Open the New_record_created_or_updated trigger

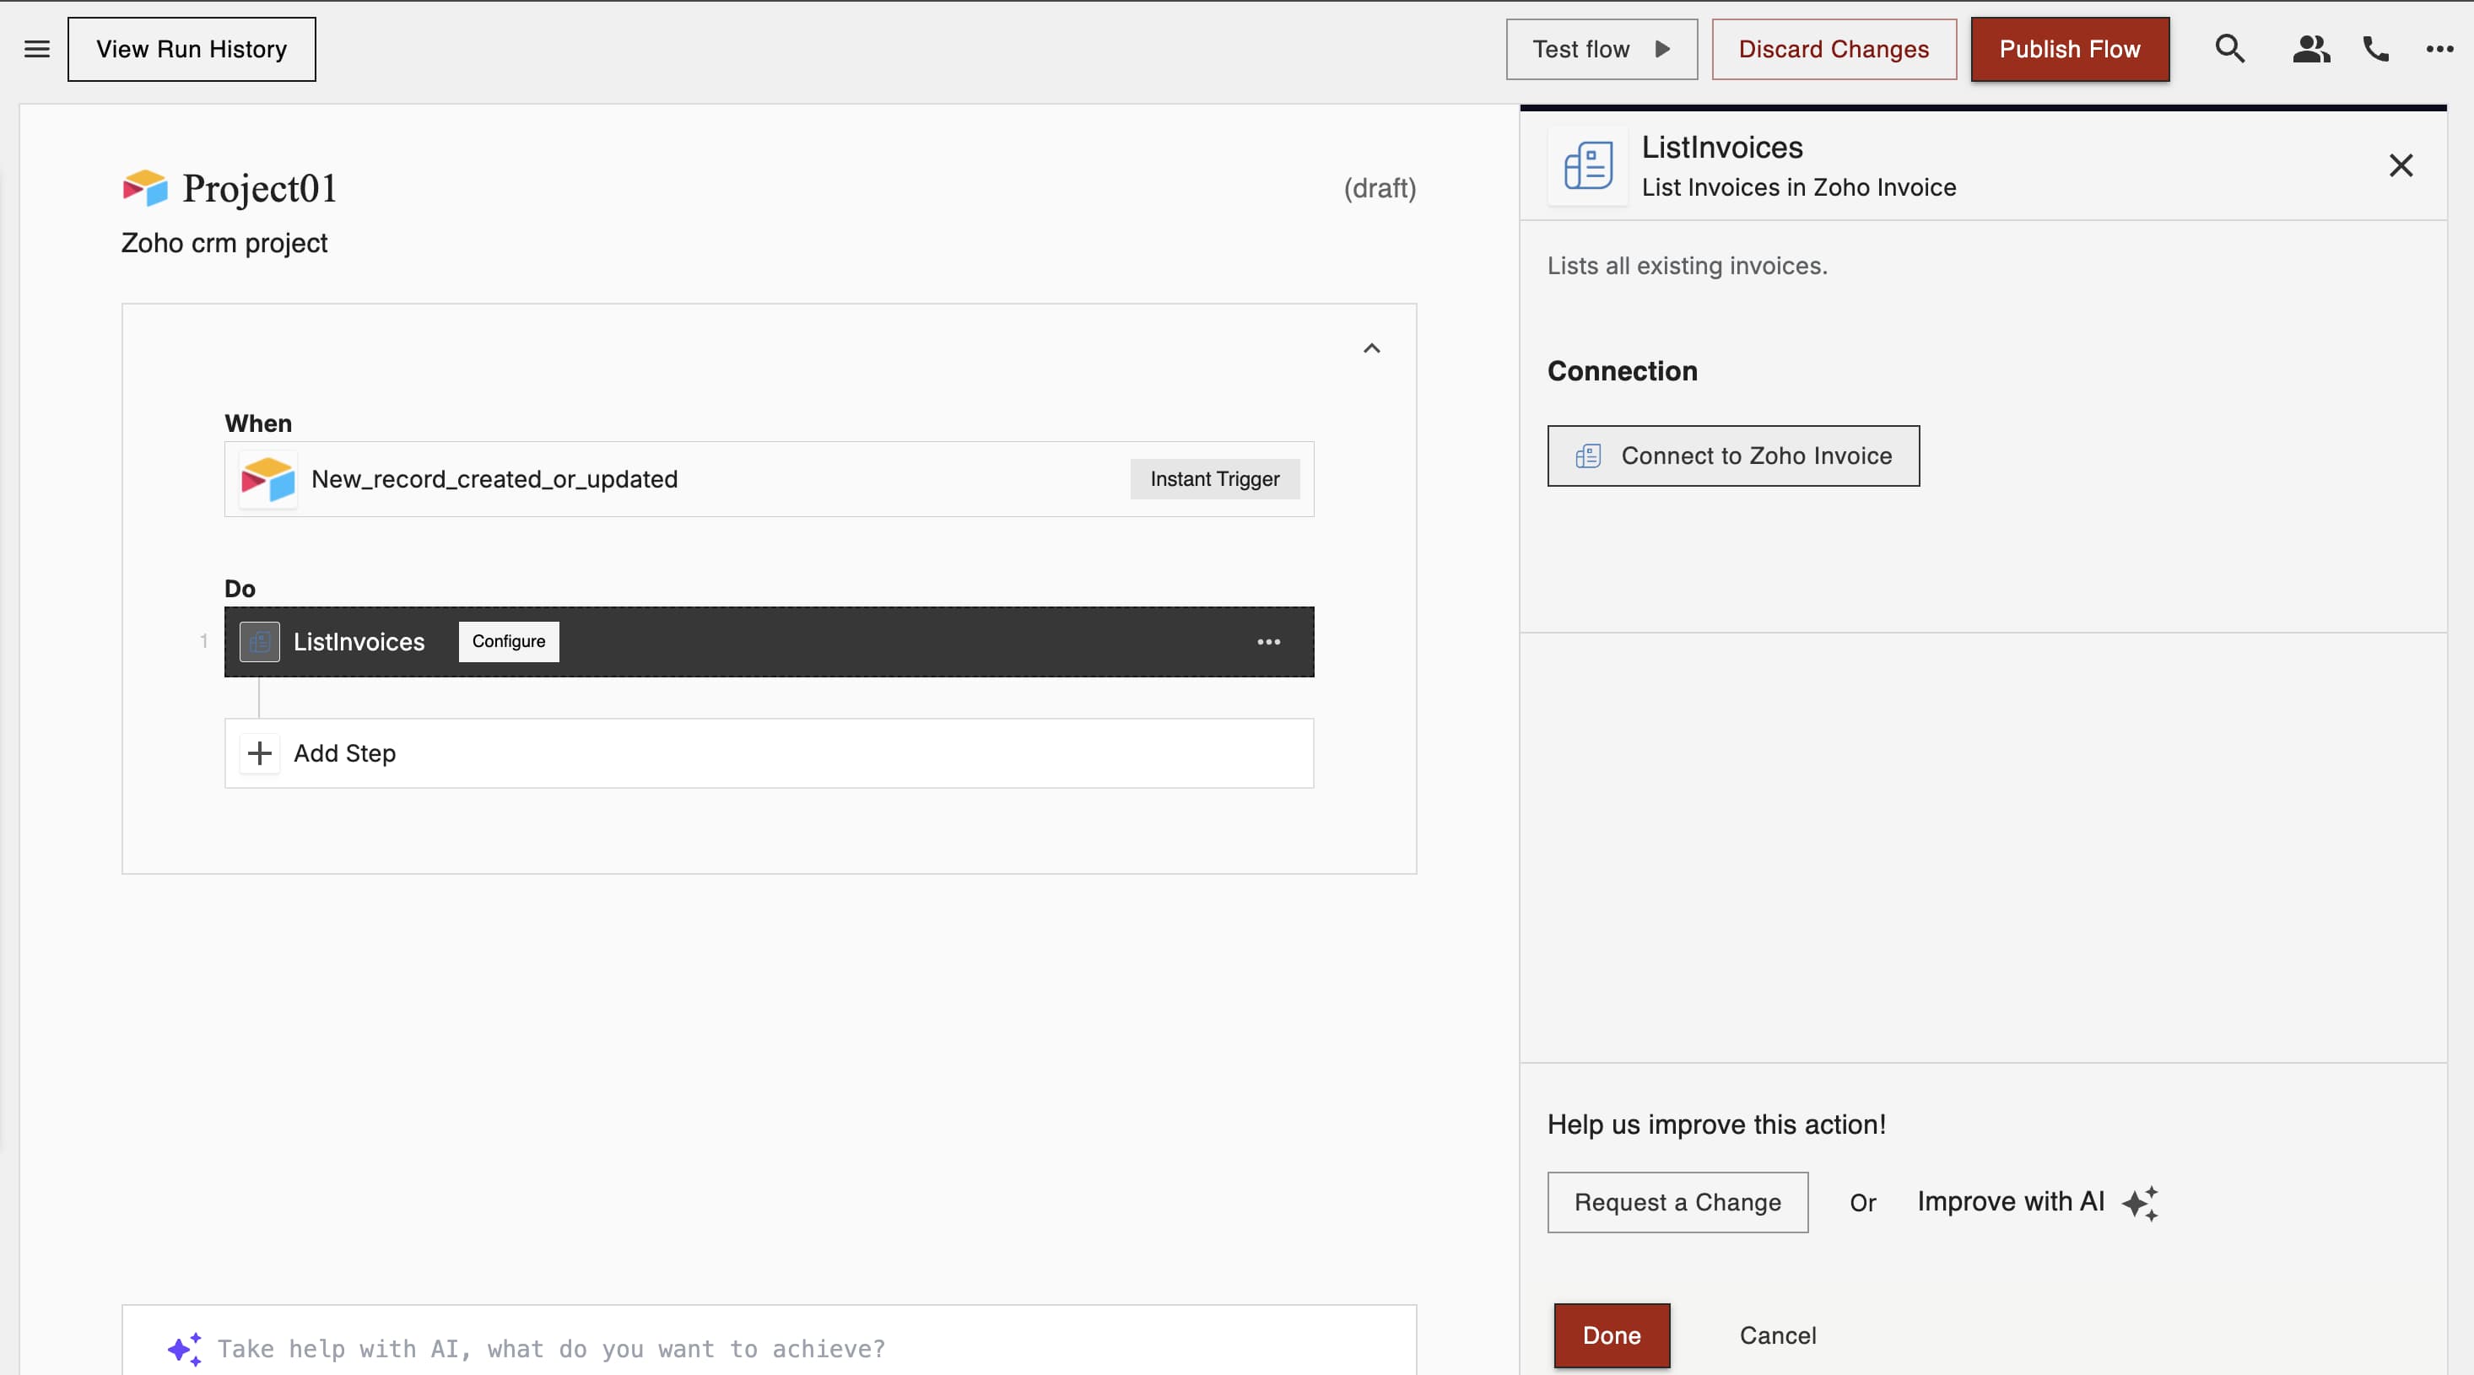[770, 479]
